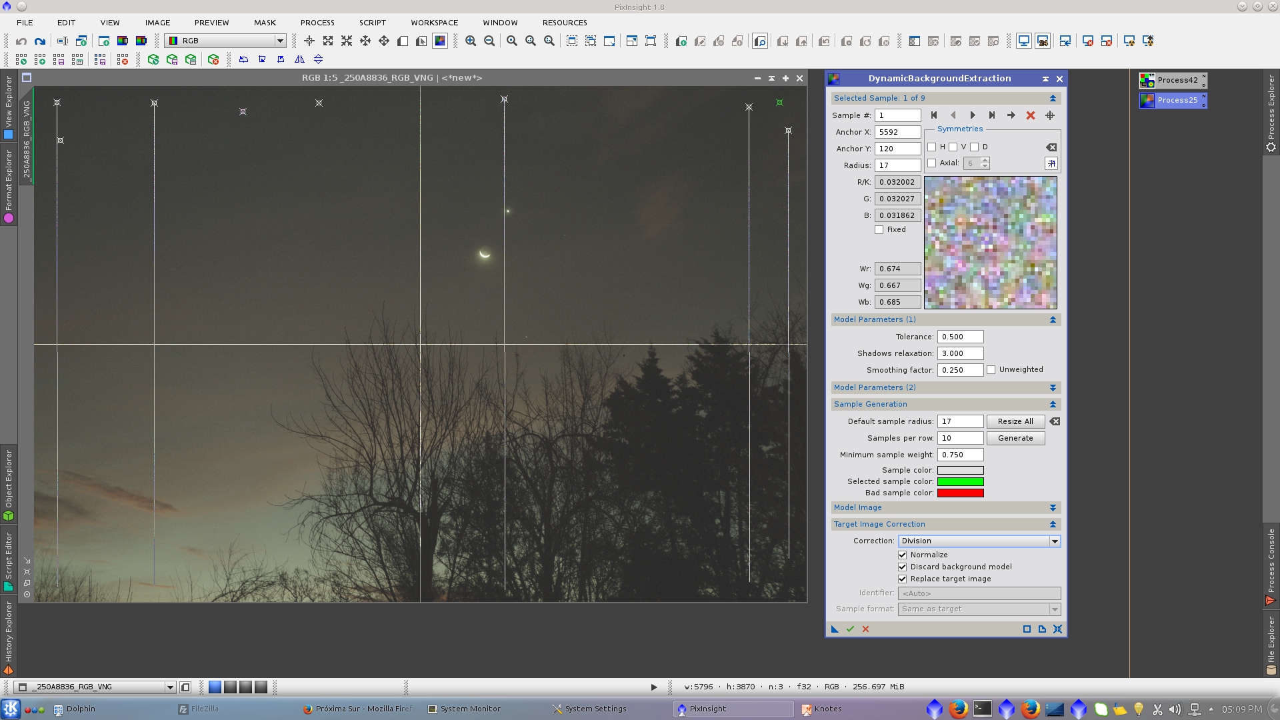The image size is (1280, 720).
Task: Click the four-arrow move cross icon in the toolbar
Action: [384, 41]
